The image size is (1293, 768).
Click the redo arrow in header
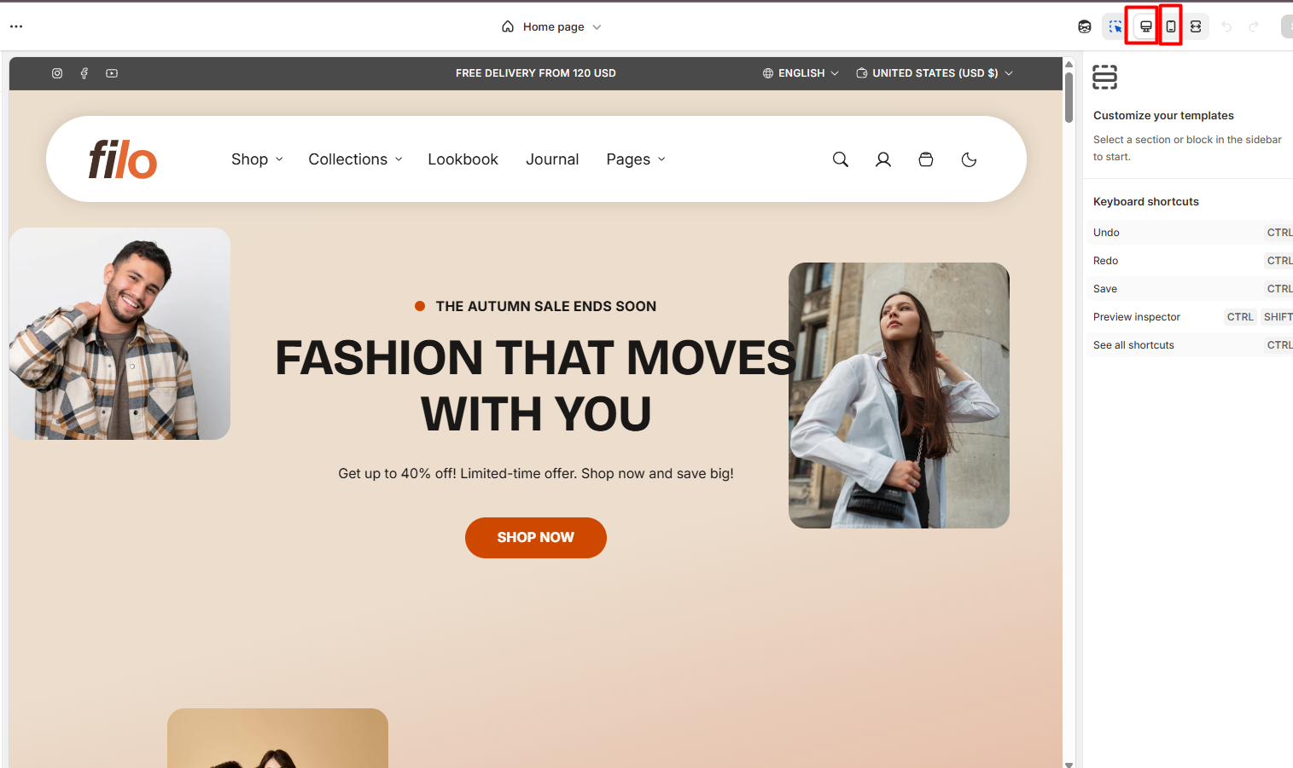pos(1254,26)
